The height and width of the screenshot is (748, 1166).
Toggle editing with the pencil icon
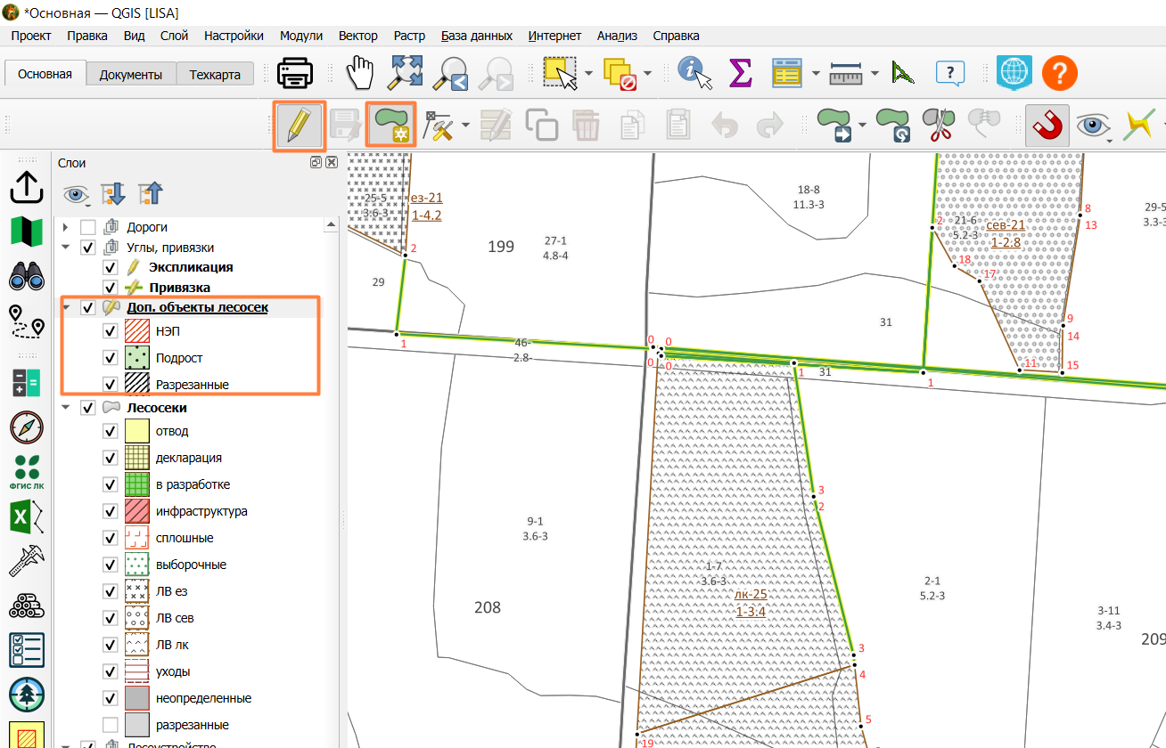(299, 126)
